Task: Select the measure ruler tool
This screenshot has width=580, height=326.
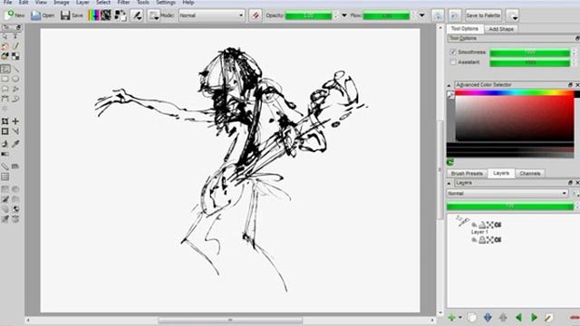Action: point(5,167)
